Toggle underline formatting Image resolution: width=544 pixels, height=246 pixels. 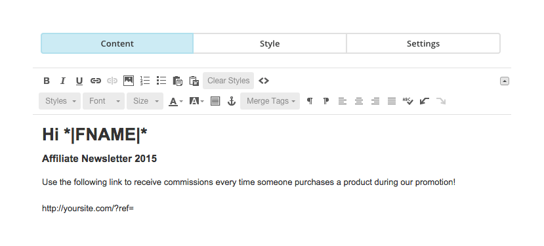click(x=79, y=81)
